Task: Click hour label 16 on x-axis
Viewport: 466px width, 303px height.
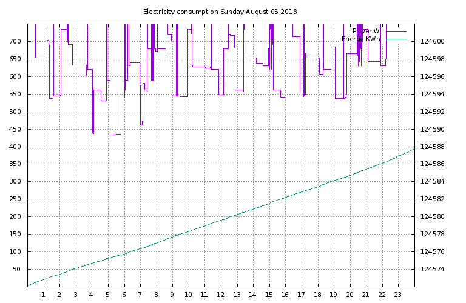Action: coord(285,295)
